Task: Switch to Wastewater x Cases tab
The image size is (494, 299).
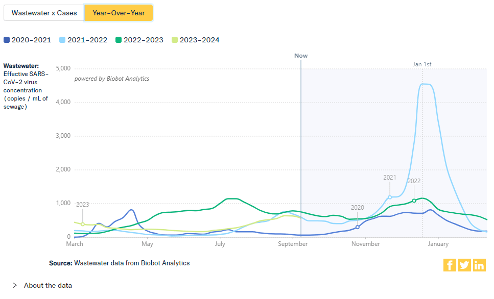Action: [x=44, y=13]
